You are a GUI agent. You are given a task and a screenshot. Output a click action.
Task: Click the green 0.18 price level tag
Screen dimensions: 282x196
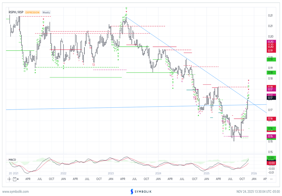[270, 72]
